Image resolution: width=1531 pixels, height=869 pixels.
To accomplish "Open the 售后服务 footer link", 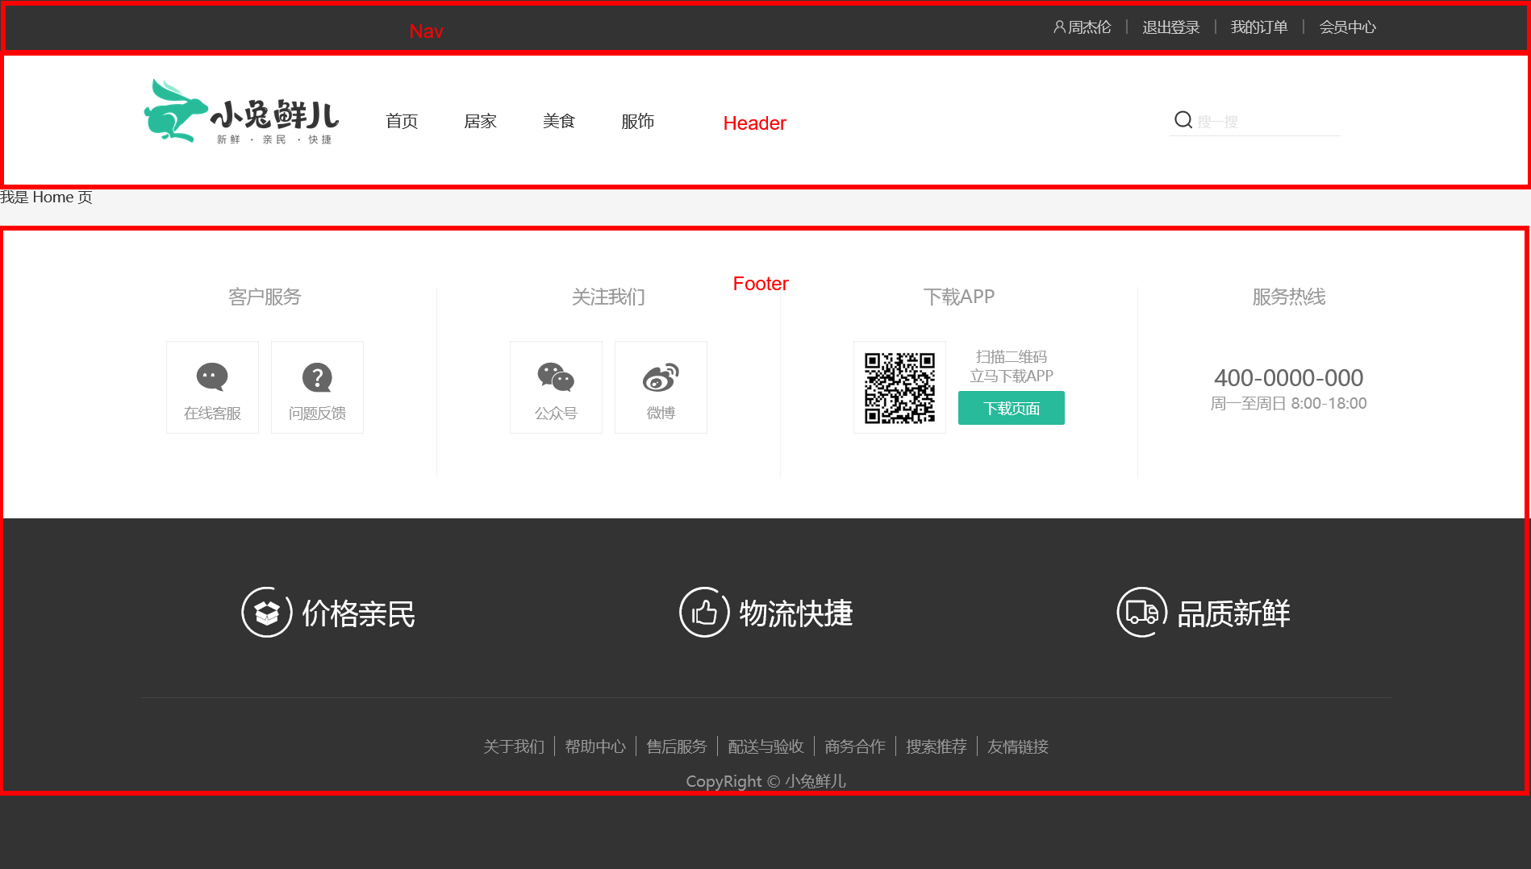I will pyautogui.click(x=677, y=746).
